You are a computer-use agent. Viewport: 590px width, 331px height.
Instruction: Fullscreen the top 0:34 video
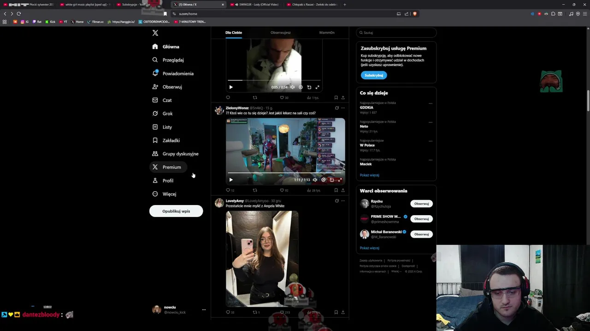coord(317,87)
